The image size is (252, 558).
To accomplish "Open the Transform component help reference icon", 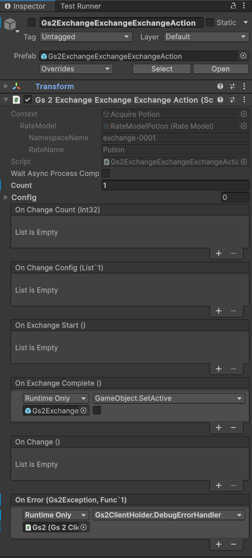I will tap(220, 86).
